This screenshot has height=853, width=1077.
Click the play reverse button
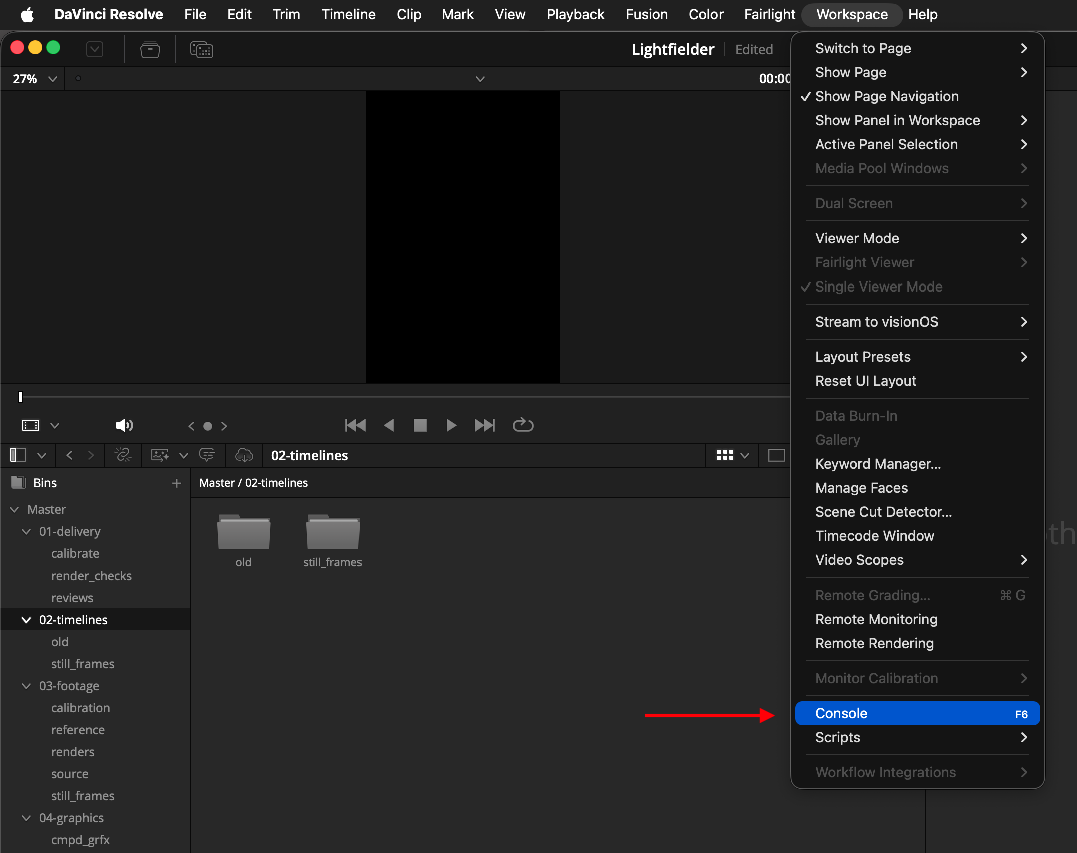[x=389, y=425]
